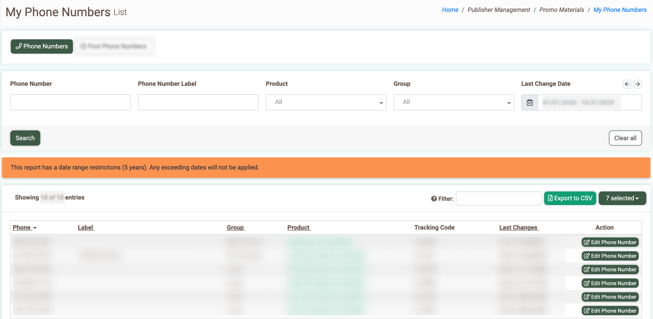The image size is (653, 319).
Task: Click the next date range arrow icon
Action: [637, 84]
